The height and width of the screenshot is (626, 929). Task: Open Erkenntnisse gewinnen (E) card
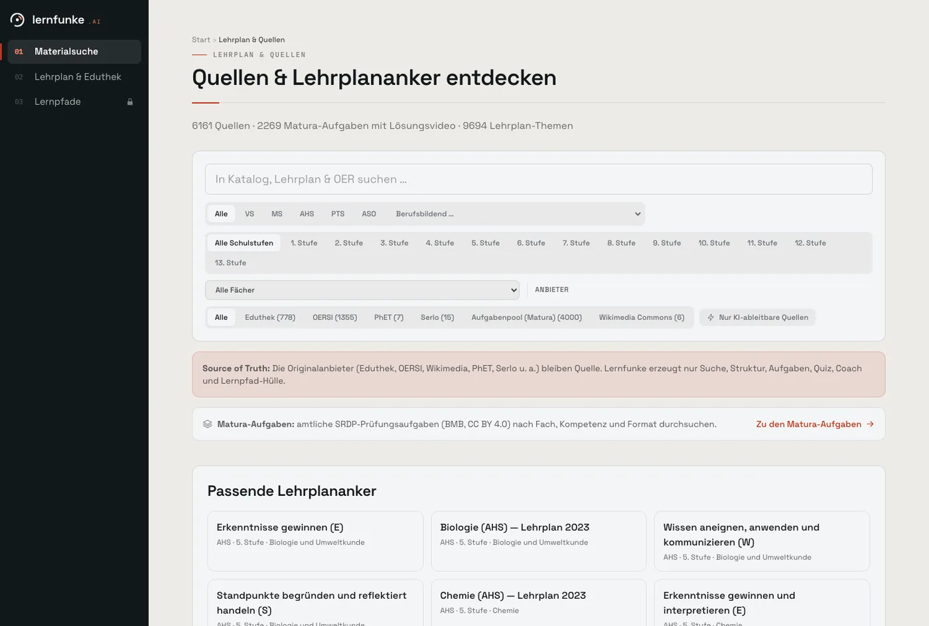click(x=315, y=541)
